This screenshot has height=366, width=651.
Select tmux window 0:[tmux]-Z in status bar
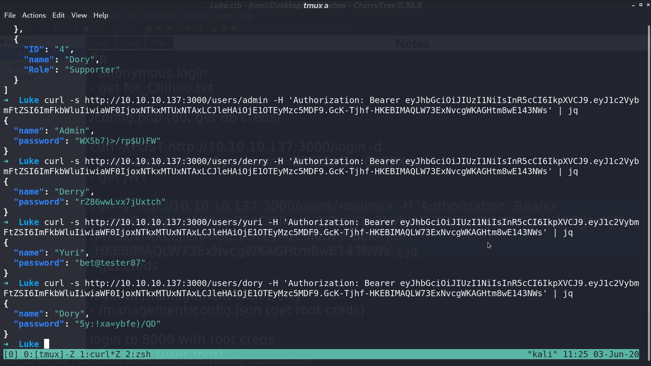49,354
